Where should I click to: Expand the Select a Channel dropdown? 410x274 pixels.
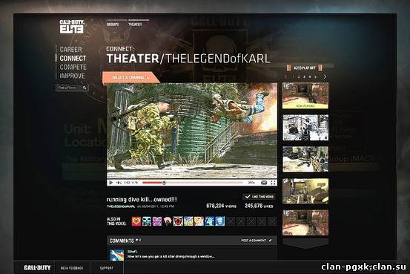click(x=130, y=77)
